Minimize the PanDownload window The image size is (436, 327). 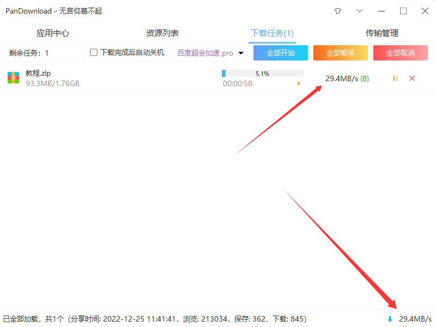(381, 11)
